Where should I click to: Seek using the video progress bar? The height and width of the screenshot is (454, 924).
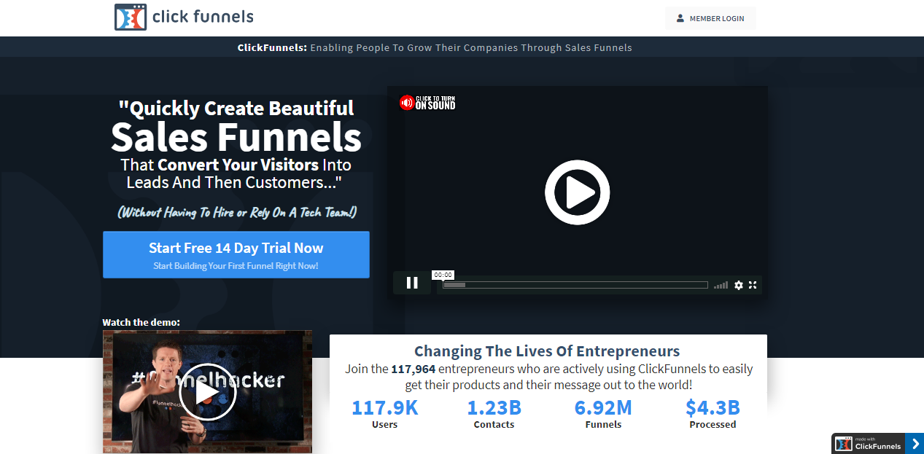pyautogui.click(x=575, y=285)
